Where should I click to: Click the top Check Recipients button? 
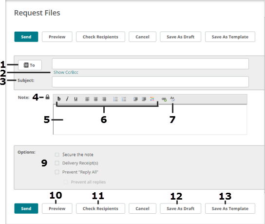point(100,37)
